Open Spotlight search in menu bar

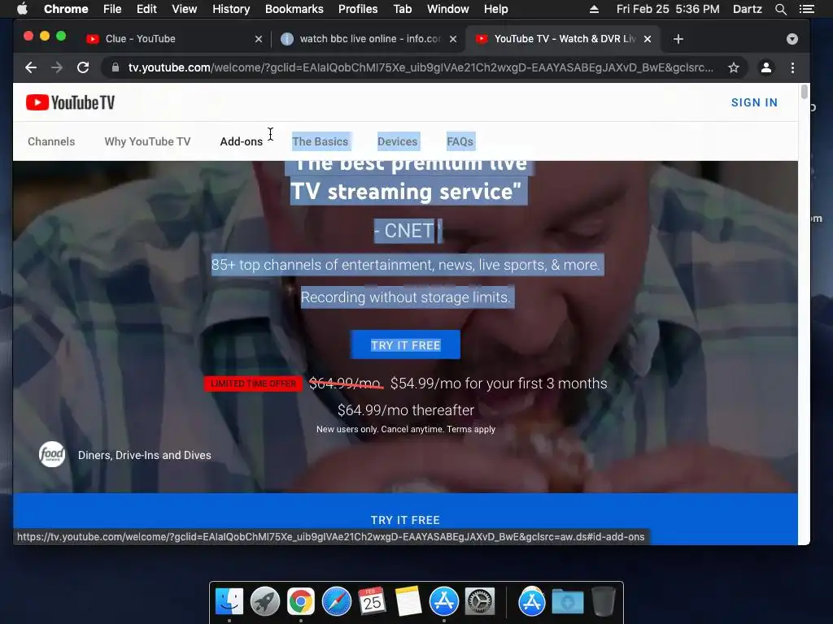(x=780, y=9)
